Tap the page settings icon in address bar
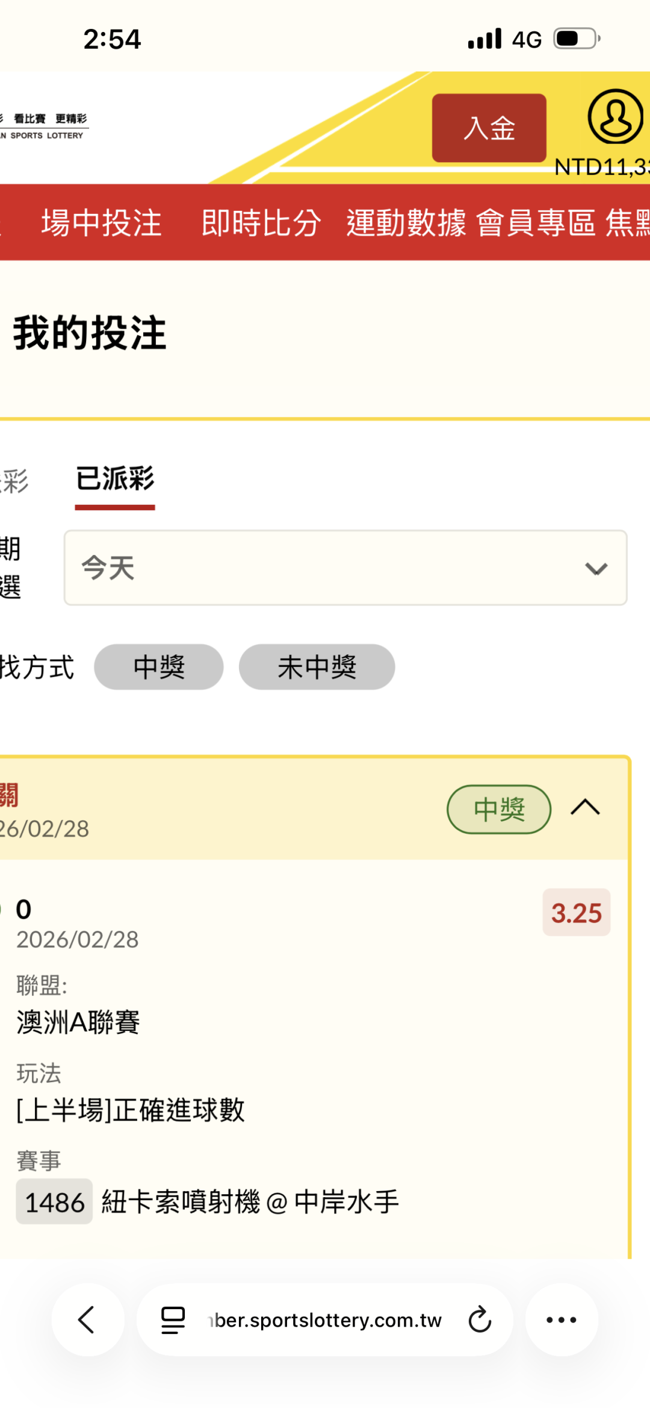This screenshot has width=650, height=1408. (173, 1319)
